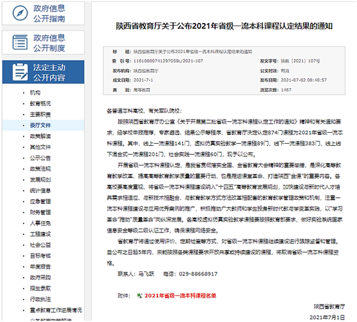Open 政策法规 sidebar item
This screenshot has width=357, height=322.
click(x=40, y=169)
